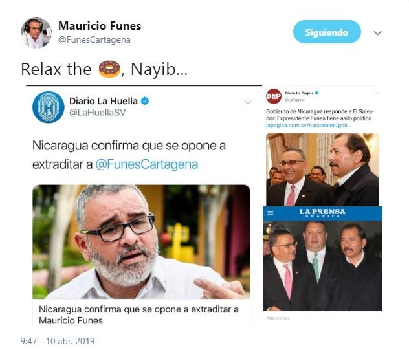The height and width of the screenshot is (350, 409).
Task: Click the donut emoji in tweet
Action: click(109, 69)
